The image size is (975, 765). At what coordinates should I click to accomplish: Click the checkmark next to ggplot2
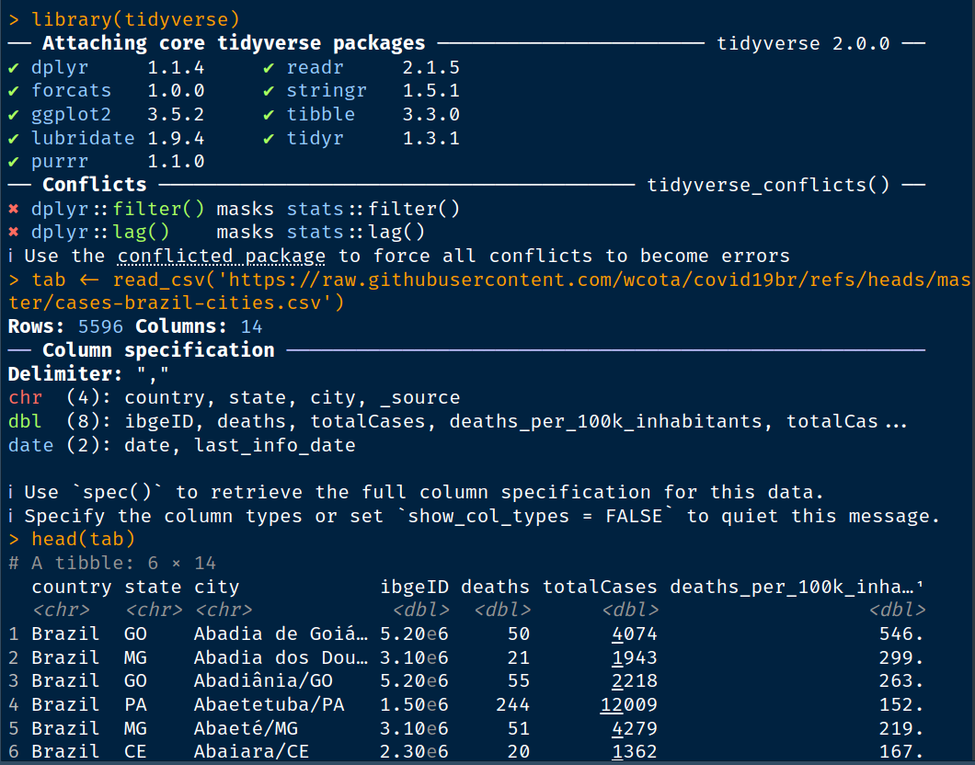pos(13,115)
